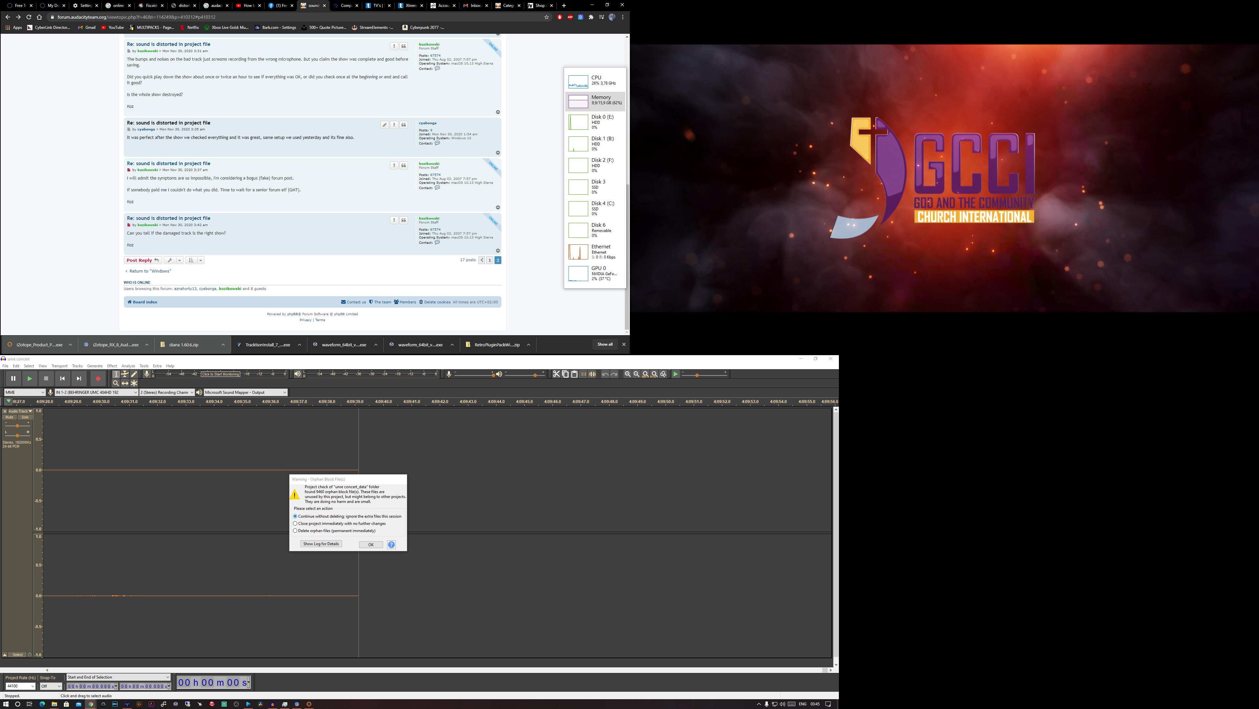The width and height of the screenshot is (1259, 709).
Task: Start playback with the green Play button
Action: click(x=30, y=378)
